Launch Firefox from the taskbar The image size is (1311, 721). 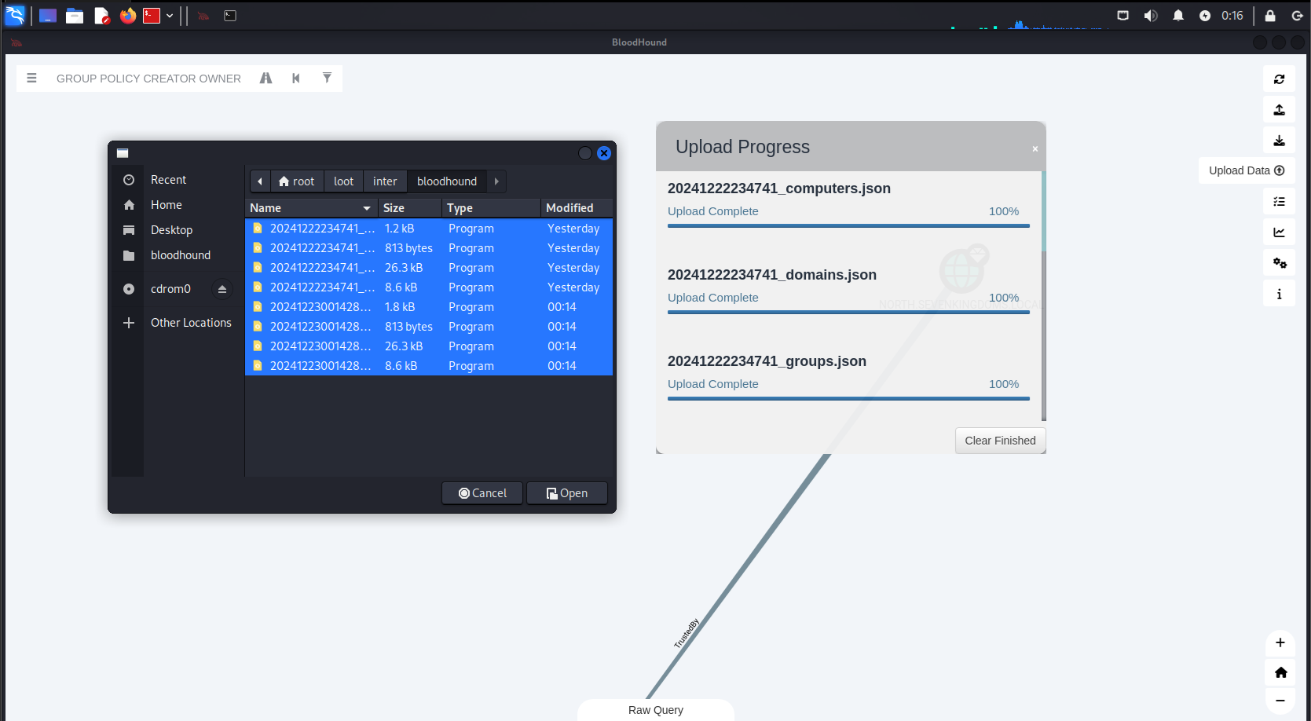pyautogui.click(x=128, y=16)
